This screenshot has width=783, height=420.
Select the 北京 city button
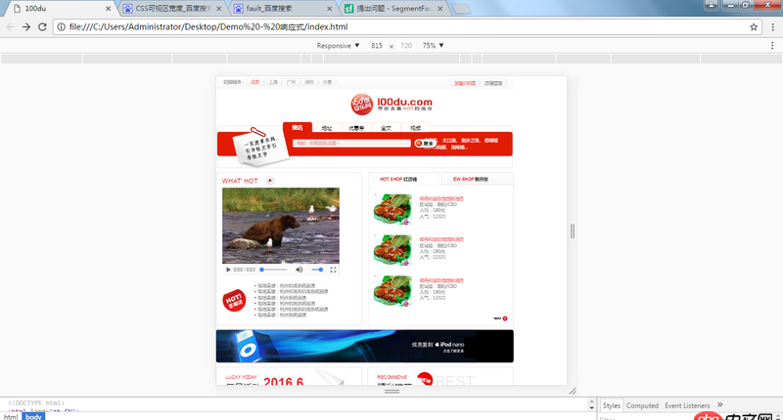[x=254, y=82]
